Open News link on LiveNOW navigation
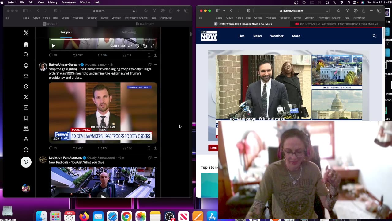The image size is (392, 221). click(257, 36)
